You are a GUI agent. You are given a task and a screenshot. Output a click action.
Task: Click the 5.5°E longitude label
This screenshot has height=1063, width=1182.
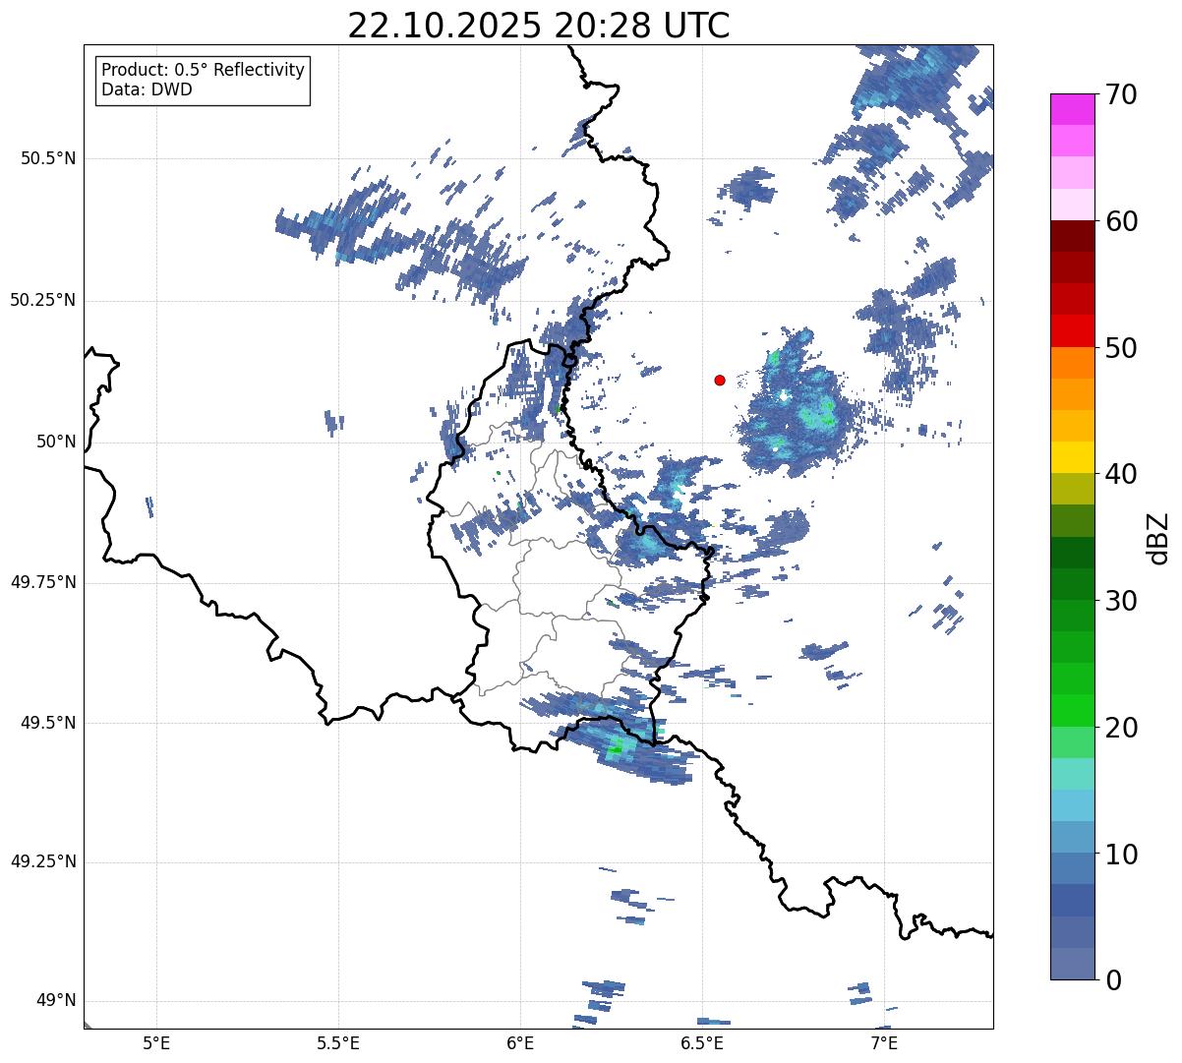tap(338, 1043)
